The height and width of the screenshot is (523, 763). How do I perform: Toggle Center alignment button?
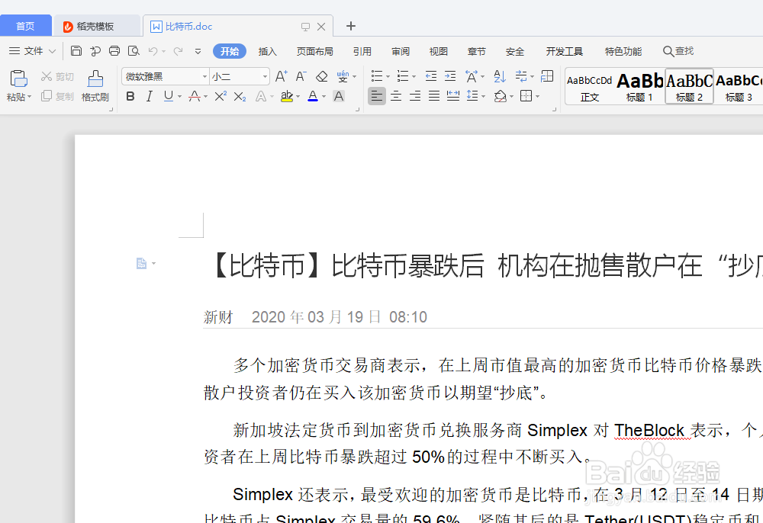pos(396,96)
